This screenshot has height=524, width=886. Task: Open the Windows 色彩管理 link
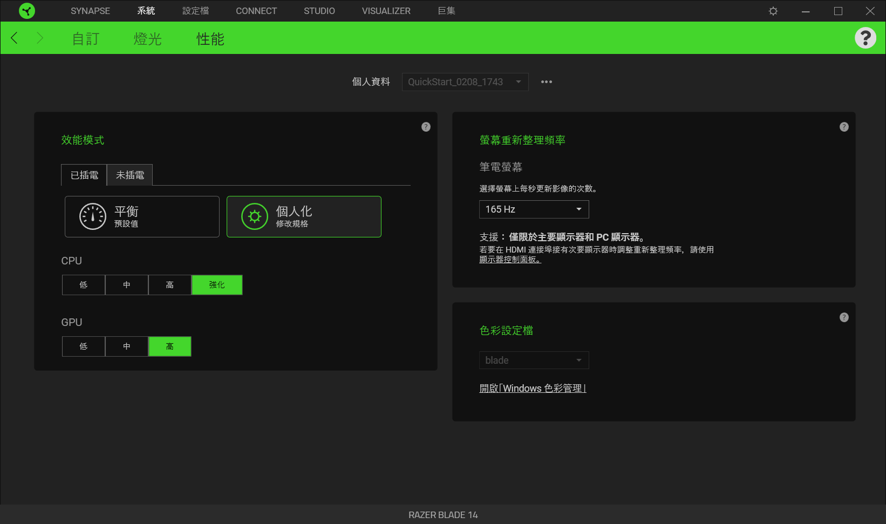tap(533, 389)
